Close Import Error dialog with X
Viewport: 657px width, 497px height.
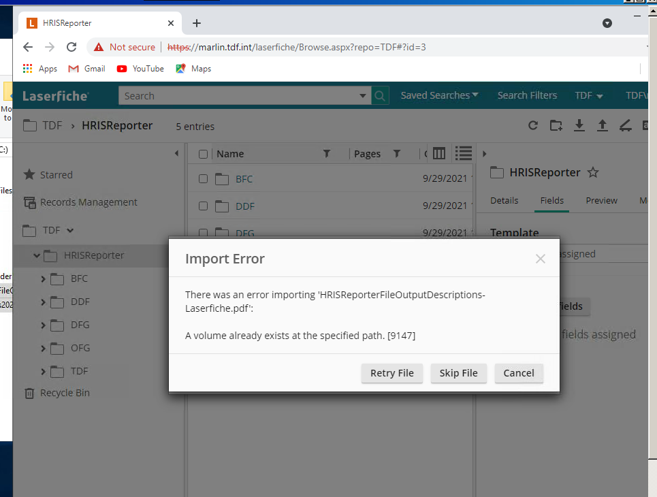coord(540,259)
